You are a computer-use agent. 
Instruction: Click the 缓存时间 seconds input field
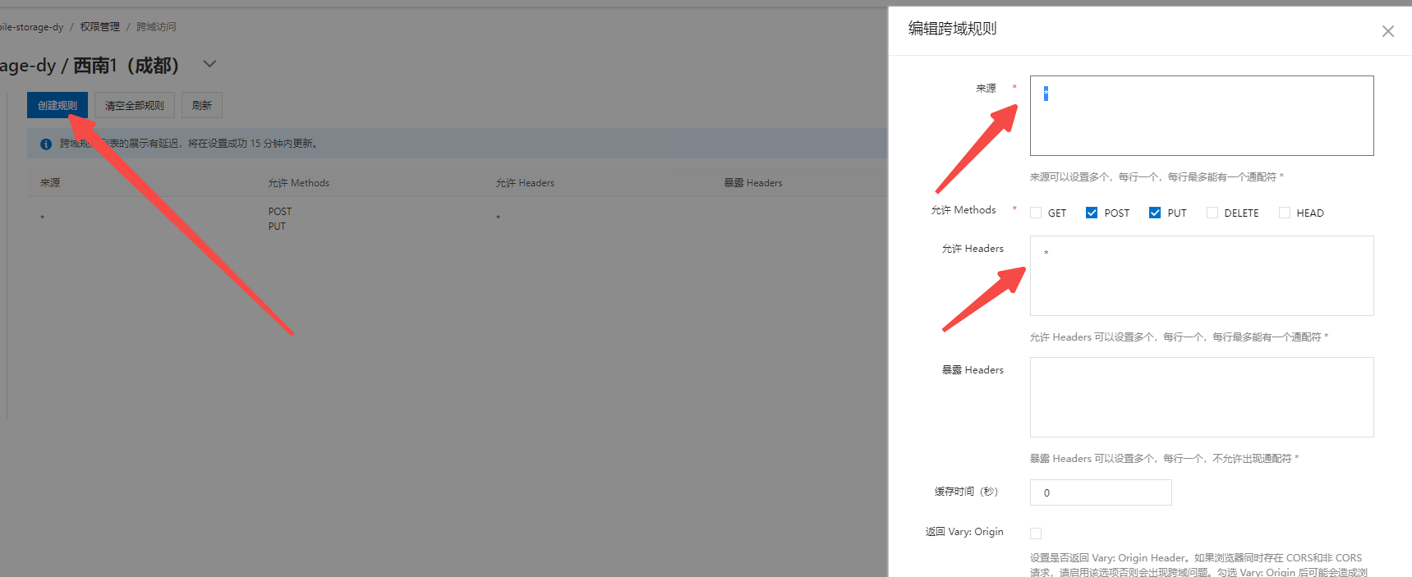tap(1101, 492)
